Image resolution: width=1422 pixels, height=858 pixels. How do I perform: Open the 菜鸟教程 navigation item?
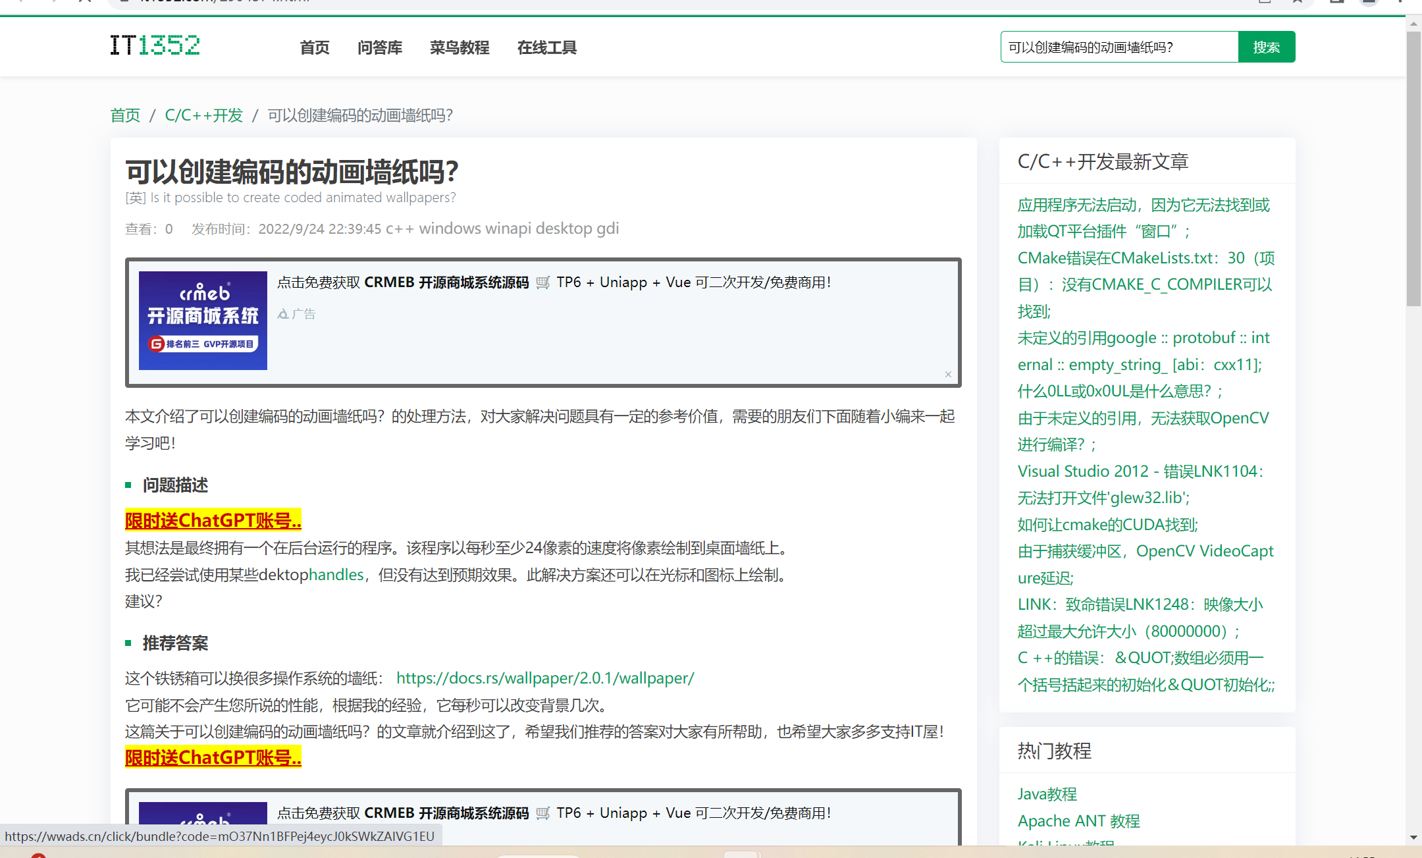click(460, 47)
